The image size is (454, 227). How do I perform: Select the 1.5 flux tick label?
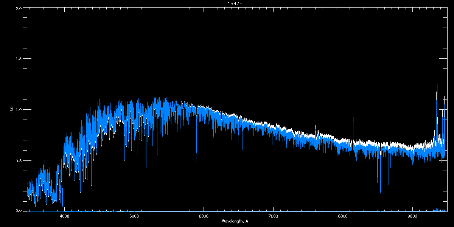point(18,59)
